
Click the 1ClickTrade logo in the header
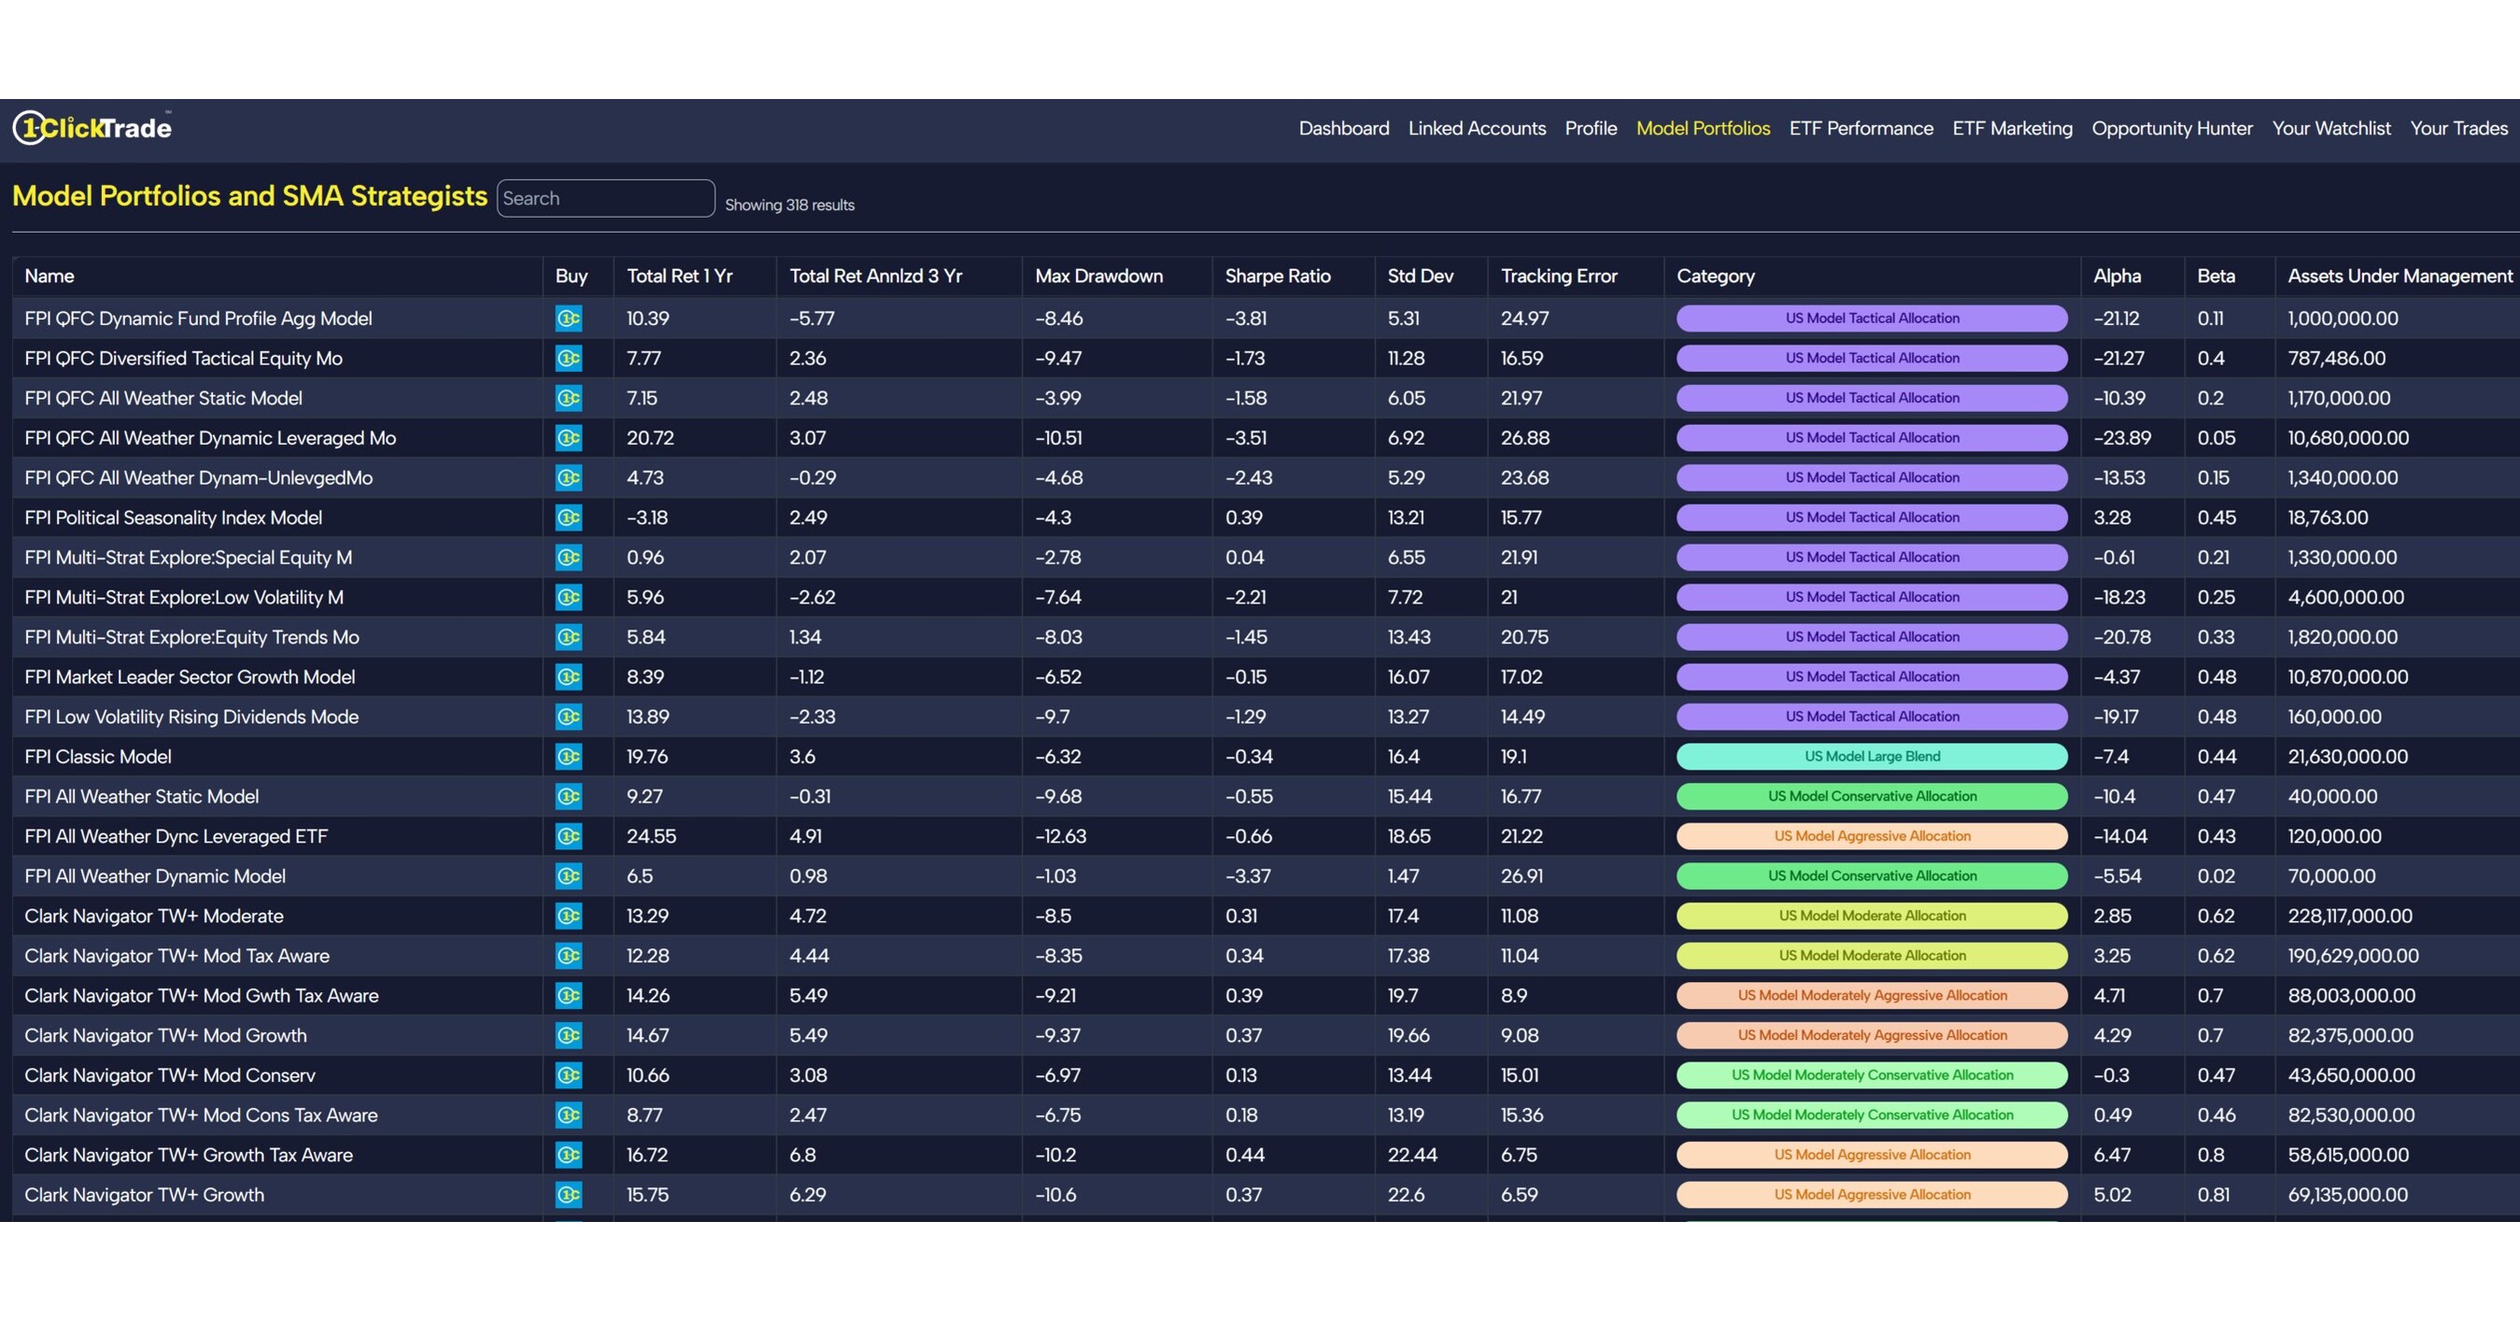point(92,127)
